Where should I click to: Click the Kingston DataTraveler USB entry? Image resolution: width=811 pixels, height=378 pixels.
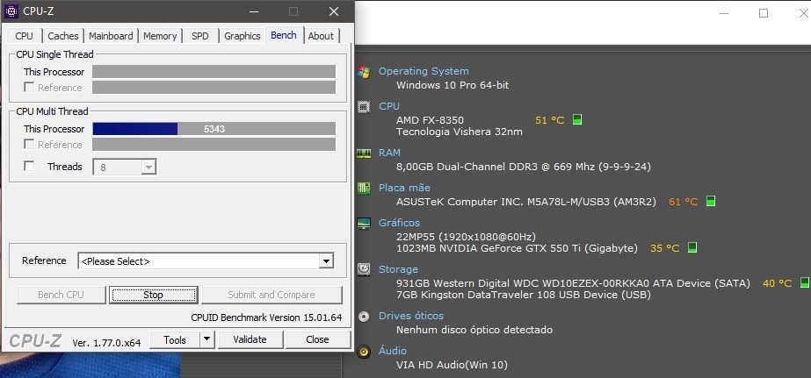click(524, 295)
